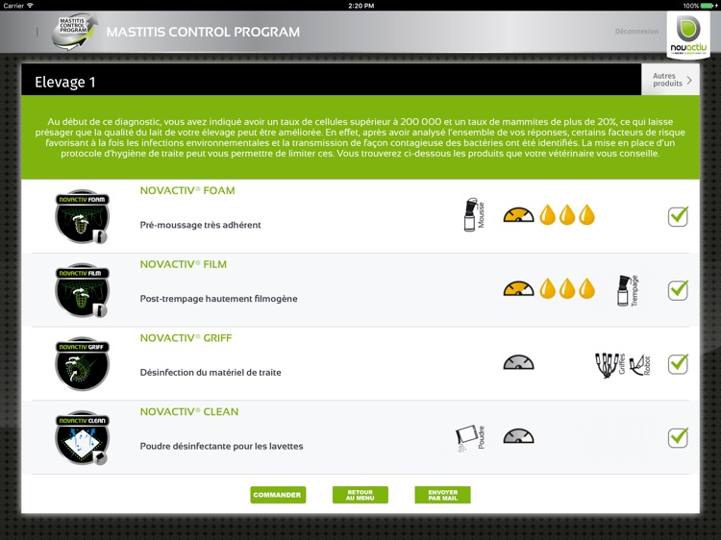This screenshot has width=721, height=540.
Task: Click the 'Elevage 1' heading
Action: [x=64, y=82]
